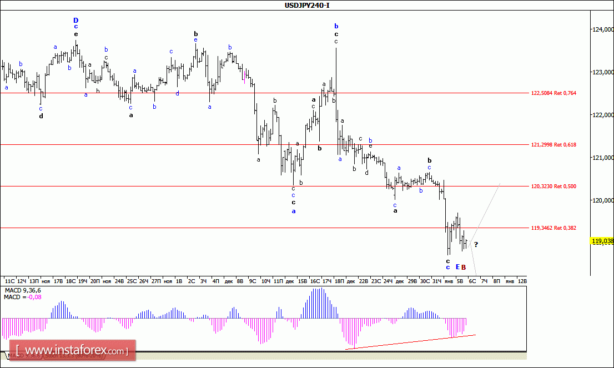Click the 18П date on time axis
Viewport: 614px width, 368px height.
pos(339,281)
